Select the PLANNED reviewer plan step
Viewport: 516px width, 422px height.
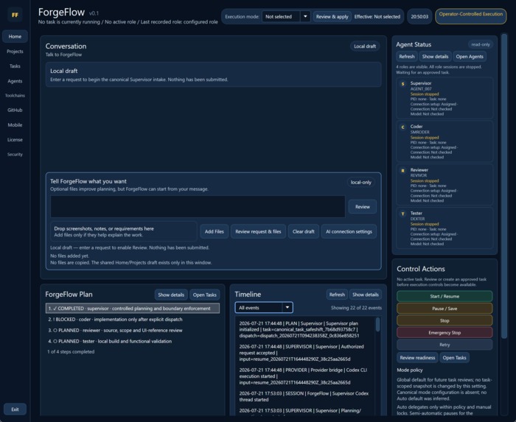point(133,330)
